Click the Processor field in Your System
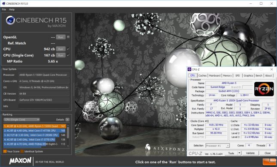This screenshot has height=167, width=277. coord(44,75)
